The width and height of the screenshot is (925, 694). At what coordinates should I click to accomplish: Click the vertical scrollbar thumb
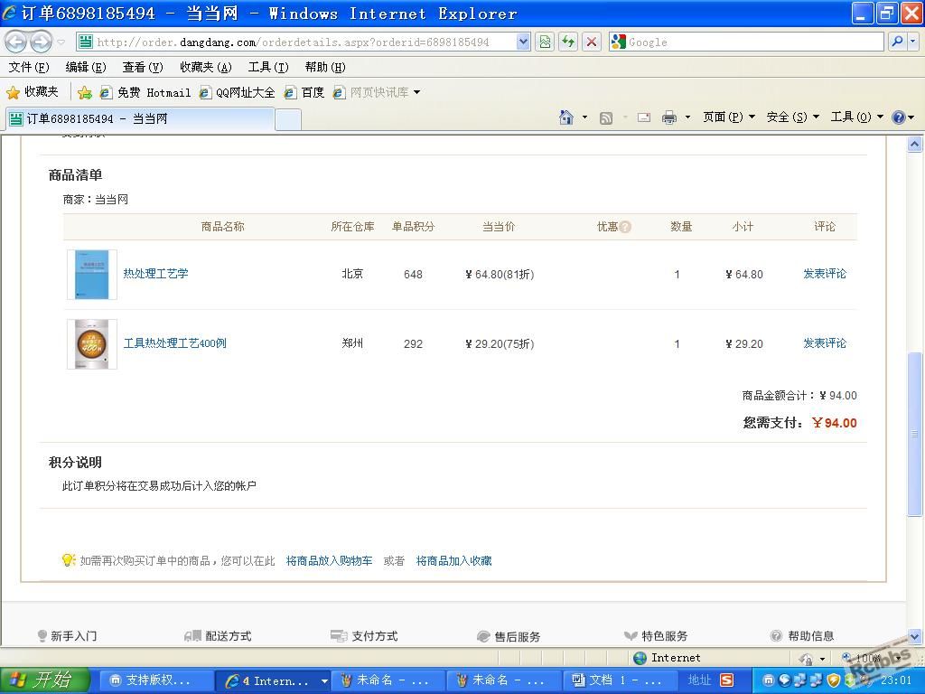(x=914, y=434)
